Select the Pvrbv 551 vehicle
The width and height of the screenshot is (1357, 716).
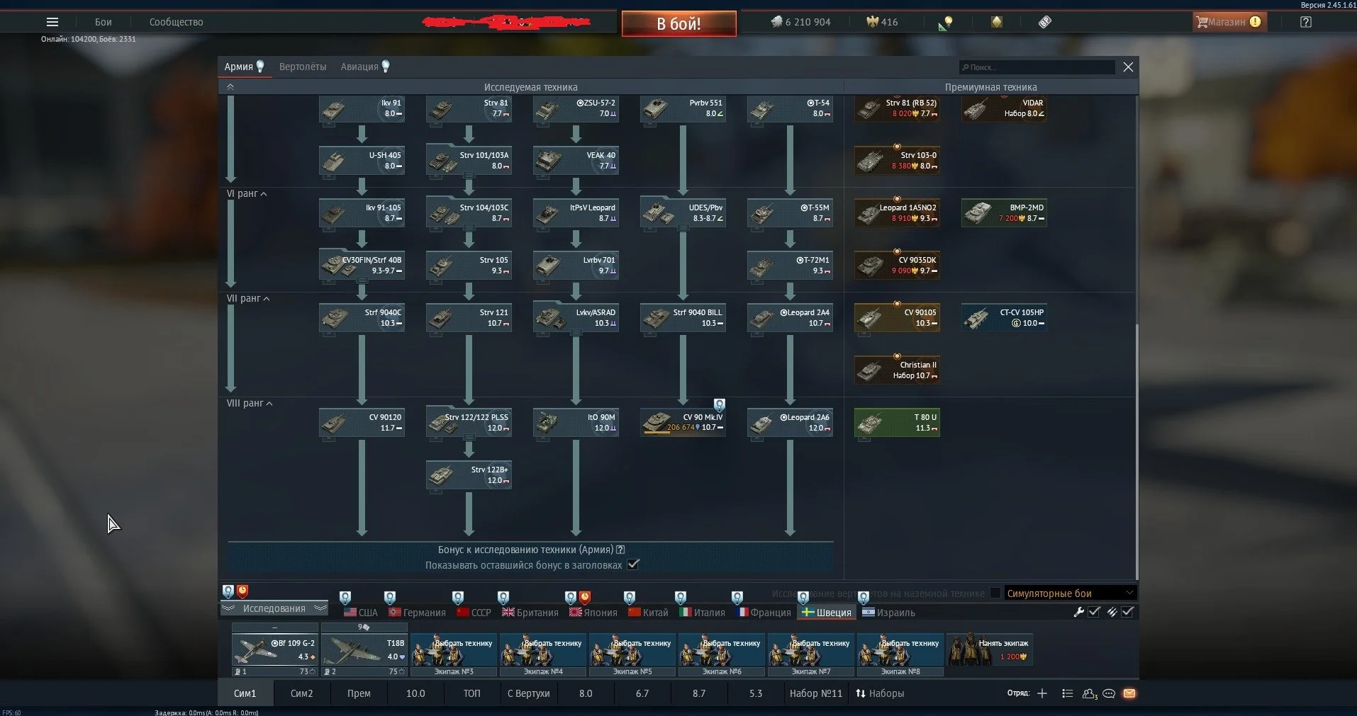point(683,109)
